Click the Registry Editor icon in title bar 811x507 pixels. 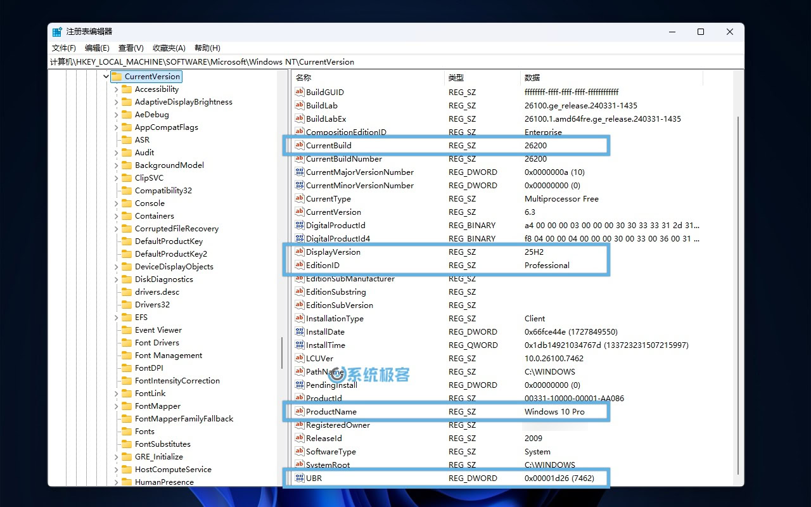(57, 31)
